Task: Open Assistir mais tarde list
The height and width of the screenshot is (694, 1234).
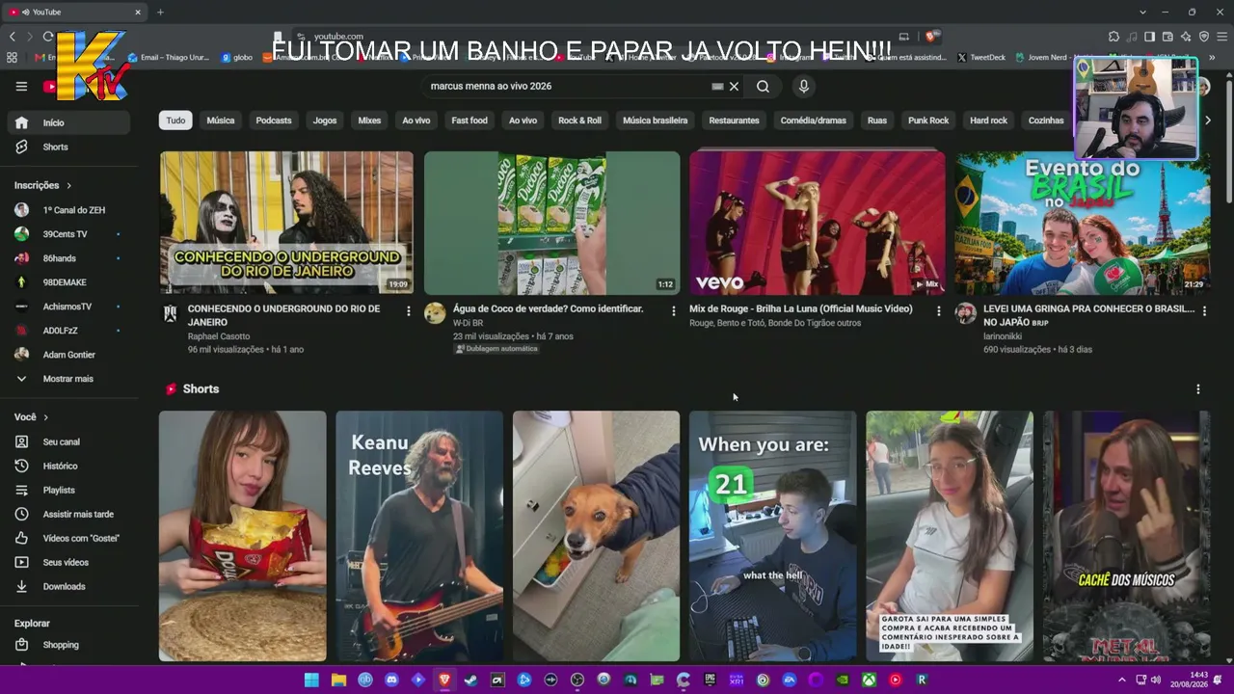Action: [67, 514]
